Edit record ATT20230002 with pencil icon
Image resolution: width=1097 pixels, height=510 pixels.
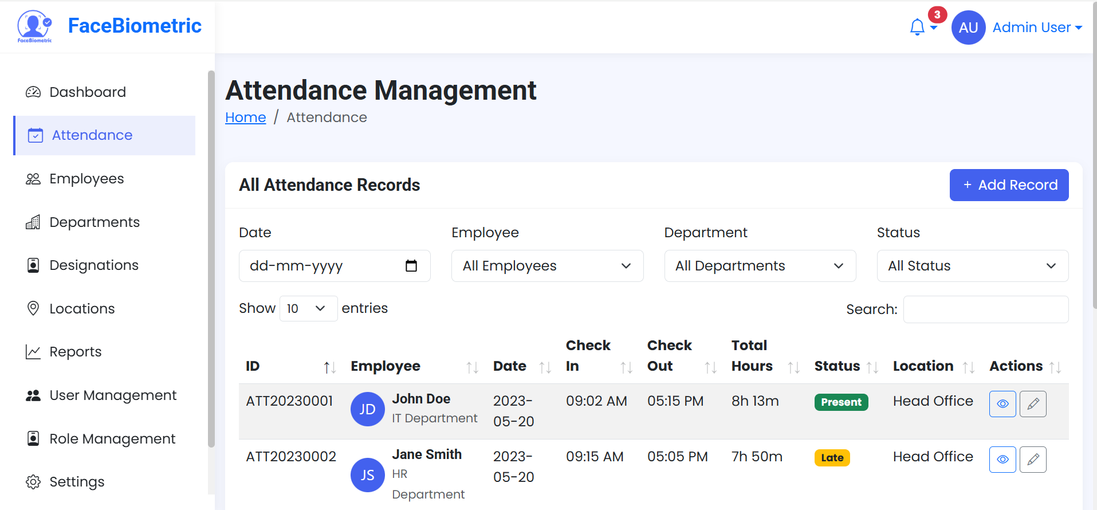(1033, 460)
